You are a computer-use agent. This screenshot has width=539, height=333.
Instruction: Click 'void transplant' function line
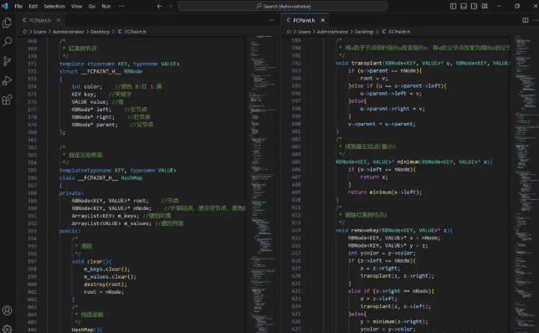pyautogui.click(x=423, y=64)
